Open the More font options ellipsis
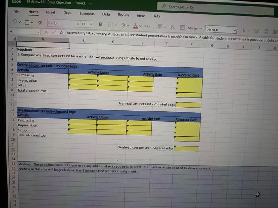This screenshot has height=208, width=278. (147, 26)
